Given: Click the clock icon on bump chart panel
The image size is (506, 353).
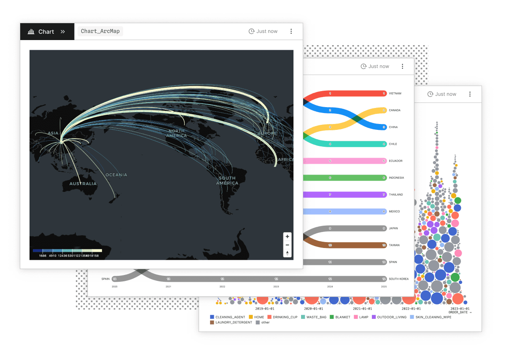Looking at the screenshot, I should coord(363,66).
